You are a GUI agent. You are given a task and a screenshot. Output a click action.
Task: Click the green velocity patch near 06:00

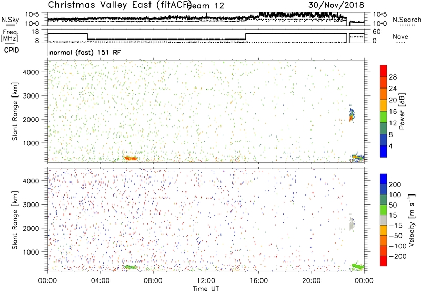point(130,267)
